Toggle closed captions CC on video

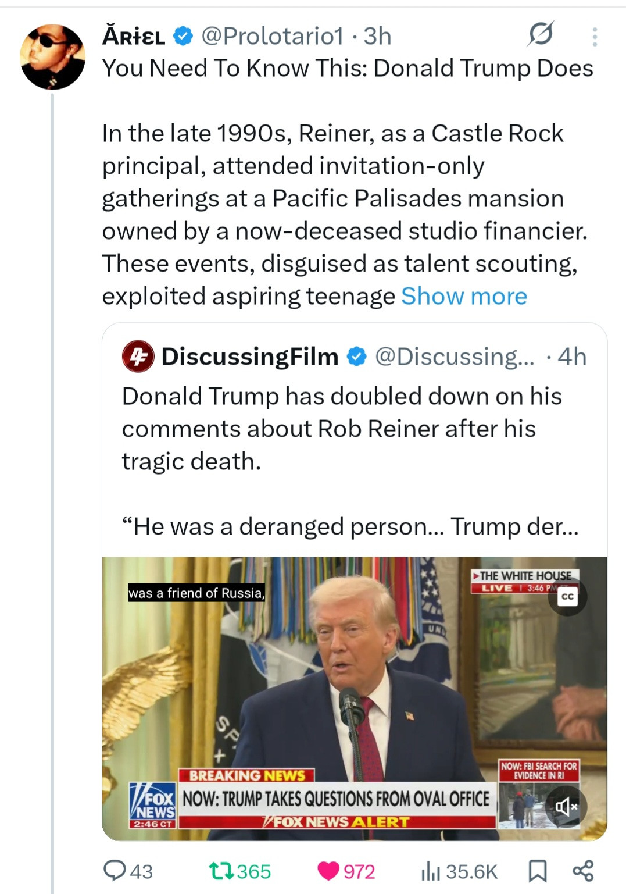[567, 597]
